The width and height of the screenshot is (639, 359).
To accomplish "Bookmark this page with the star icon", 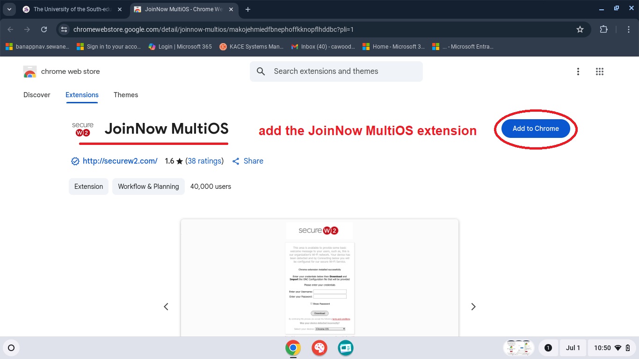I will point(580,29).
